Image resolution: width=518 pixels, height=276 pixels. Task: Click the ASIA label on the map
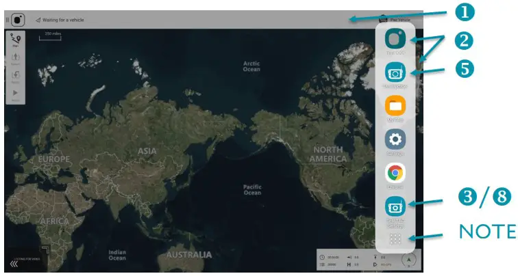click(147, 151)
